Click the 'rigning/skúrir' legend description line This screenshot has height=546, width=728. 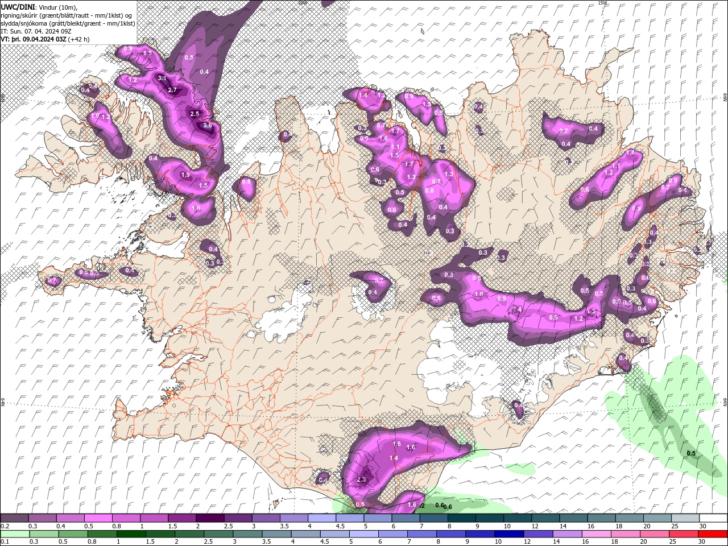click(67, 15)
